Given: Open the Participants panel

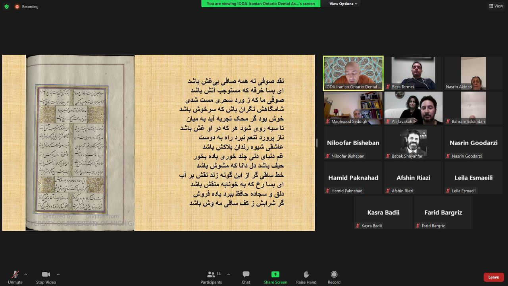Looking at the screenshot, I should 211,277.
